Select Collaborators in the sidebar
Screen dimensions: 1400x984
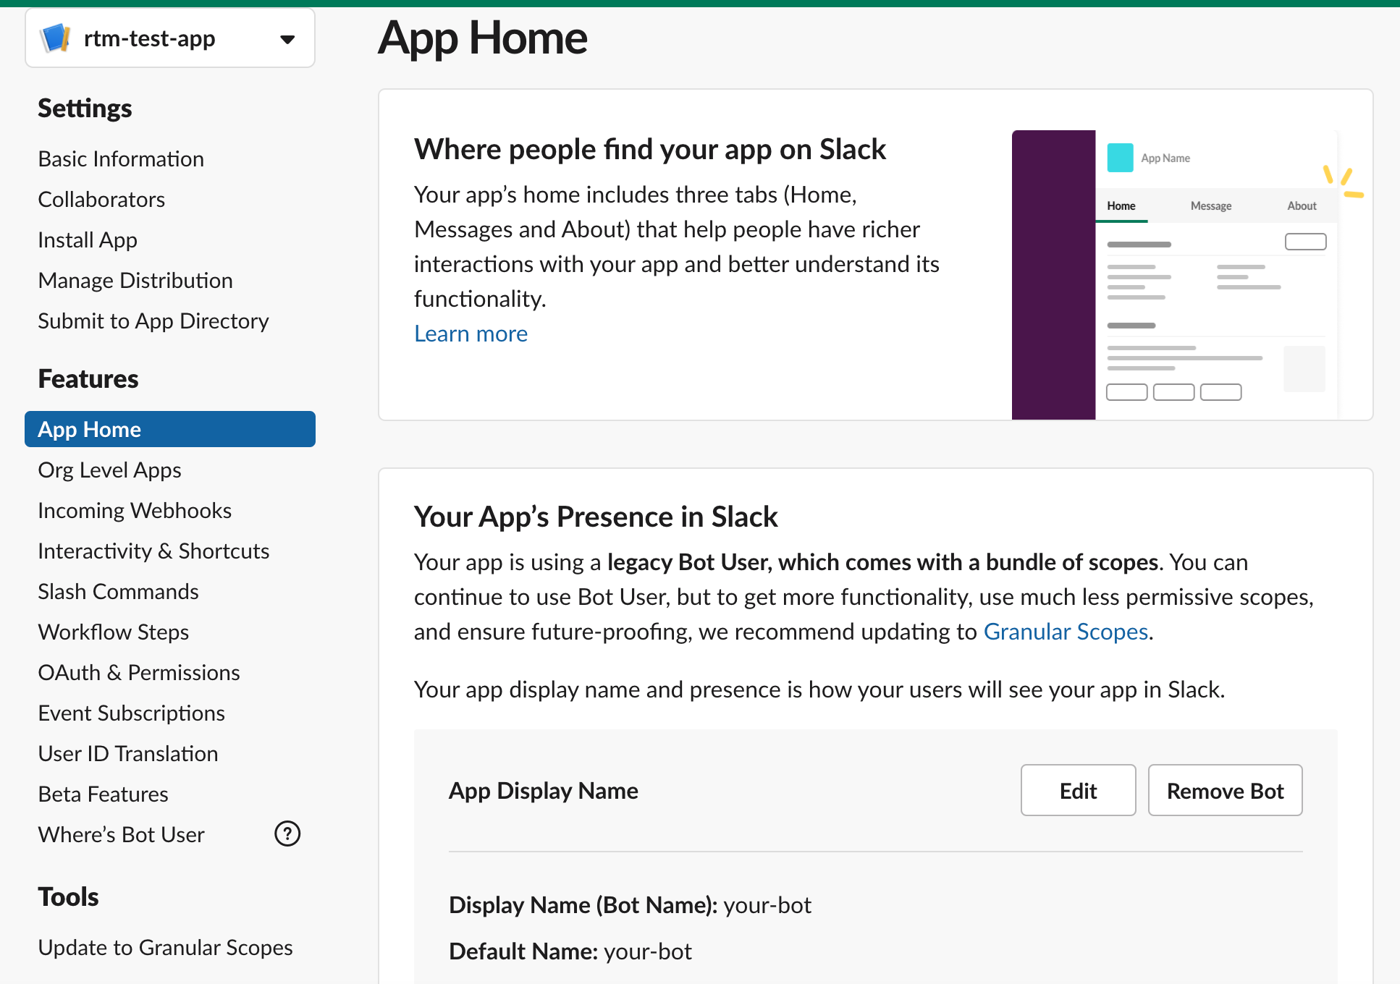click(101, 199)
